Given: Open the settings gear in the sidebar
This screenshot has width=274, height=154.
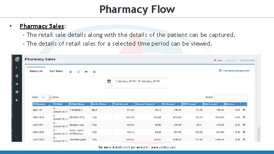Looking at the screenshot, I should point(16,84).
